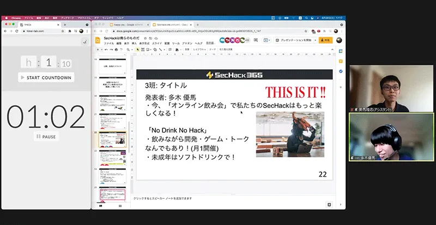Select the cursor select tool in toolbar
Image resolution: width=436 pixels, height=225 pixels.
pos(136,50)
